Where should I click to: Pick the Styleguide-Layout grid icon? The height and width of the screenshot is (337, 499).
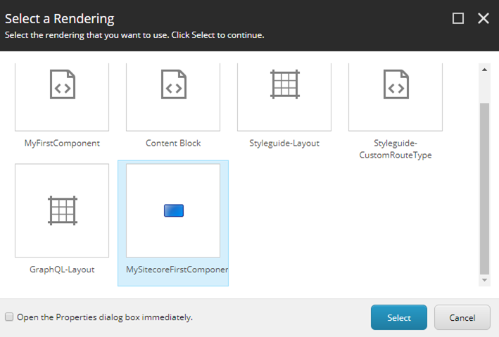tap(285, 84)
